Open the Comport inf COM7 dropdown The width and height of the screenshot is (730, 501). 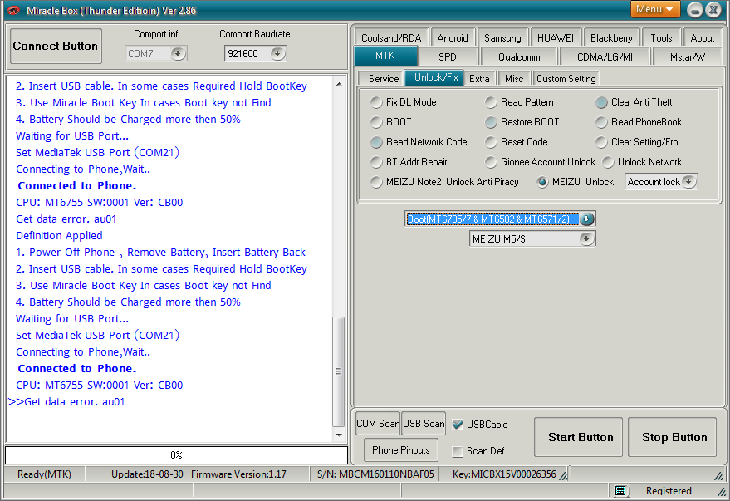click(x=178, y=53)
